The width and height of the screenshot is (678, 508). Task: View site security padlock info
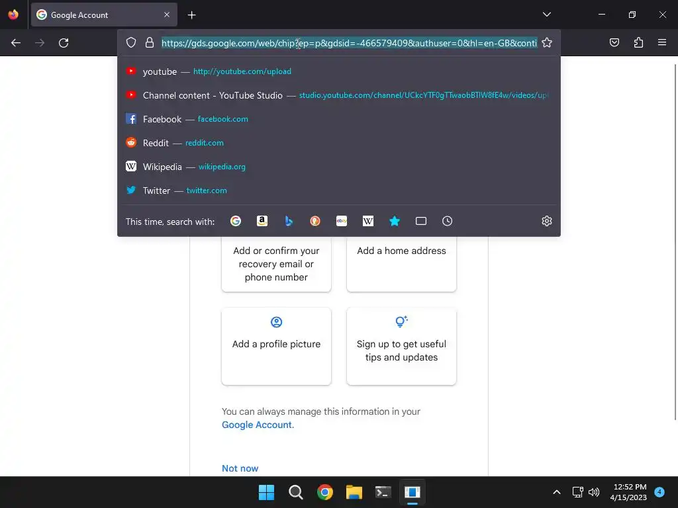(150, 42)
